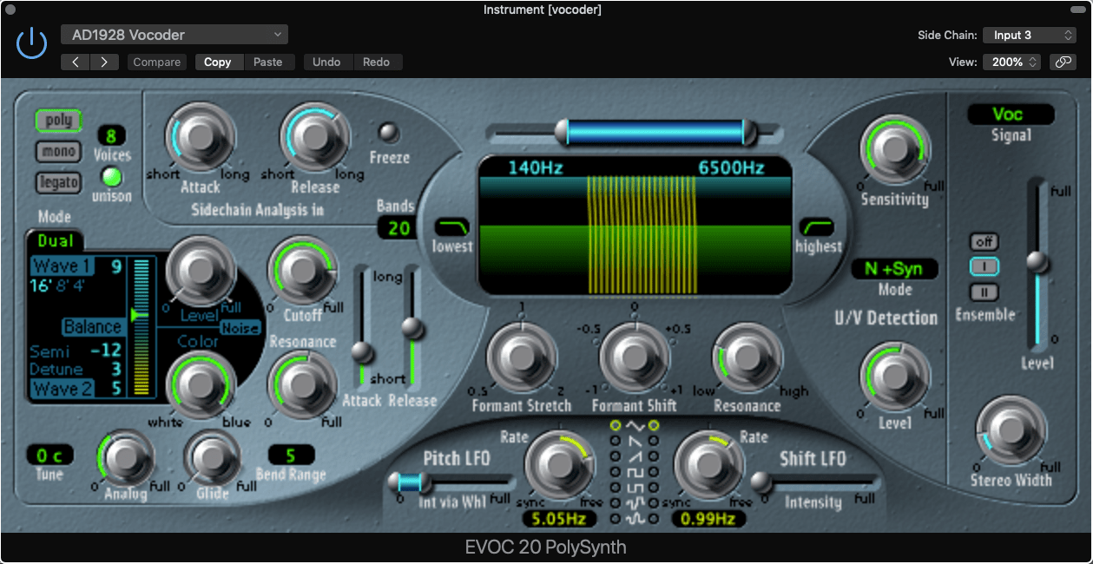Click the left preset navigation arrow
Screen dimensions: 1093x564
tap(75, 62)
